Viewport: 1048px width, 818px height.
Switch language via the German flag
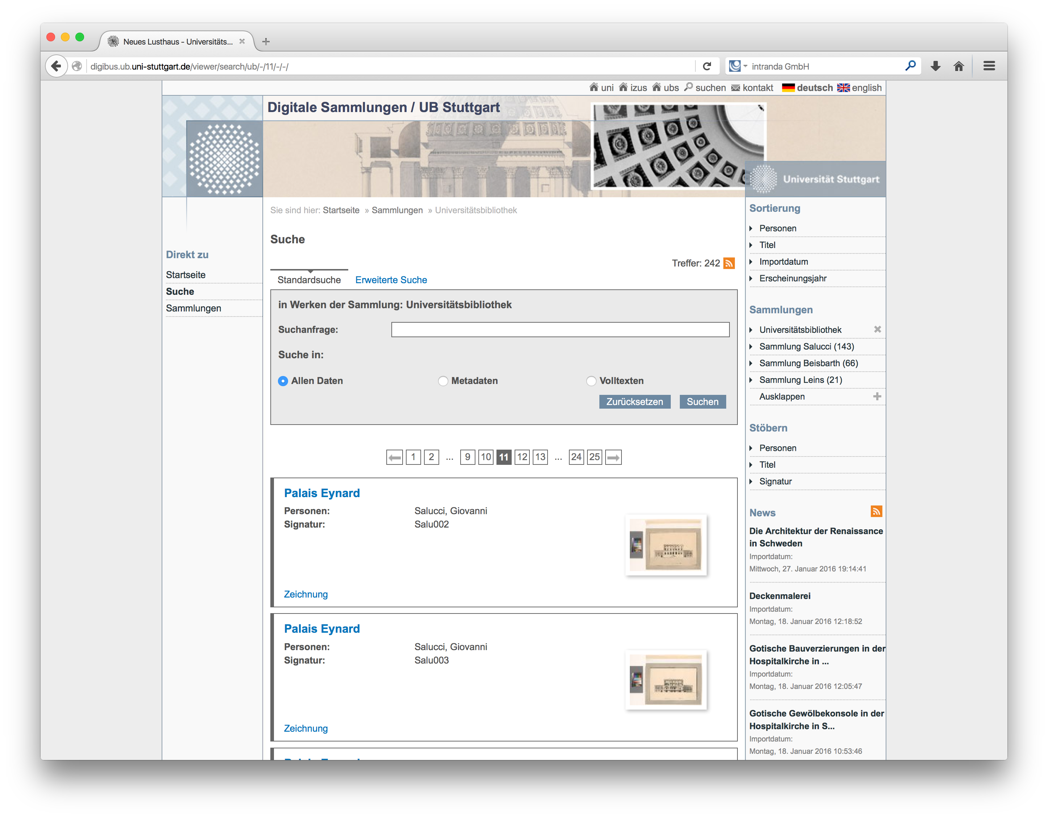[x=789, y=87]
